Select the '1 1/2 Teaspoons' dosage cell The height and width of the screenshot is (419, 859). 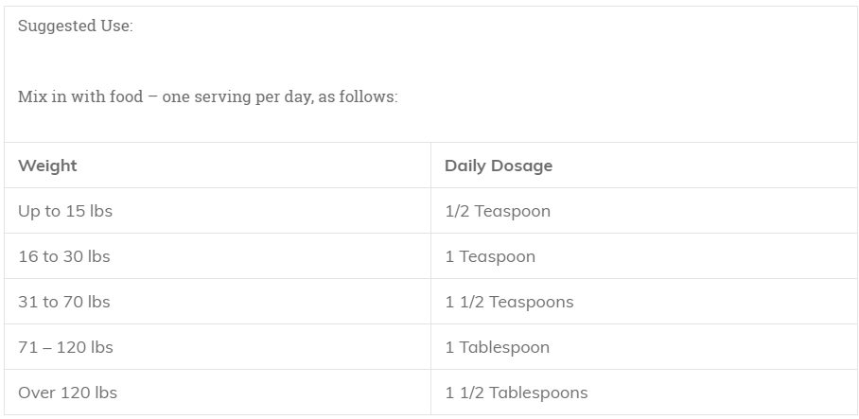pos(509,302)
